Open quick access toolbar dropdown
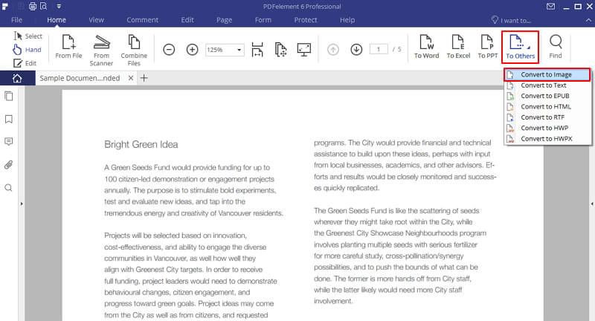 pyautogui.click(x=59, y=7)
